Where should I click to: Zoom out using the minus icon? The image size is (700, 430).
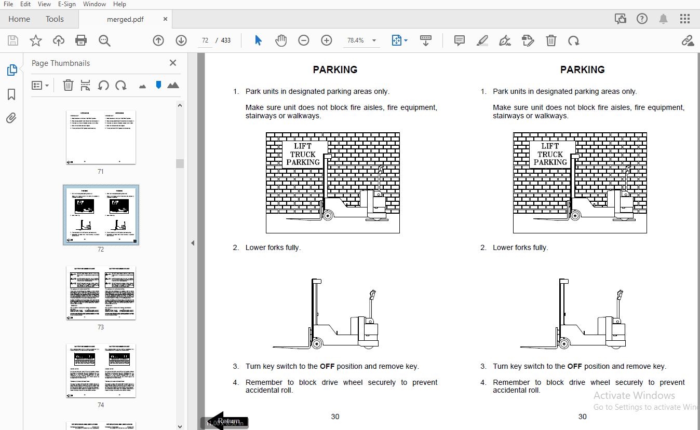[x=304, y=40]
